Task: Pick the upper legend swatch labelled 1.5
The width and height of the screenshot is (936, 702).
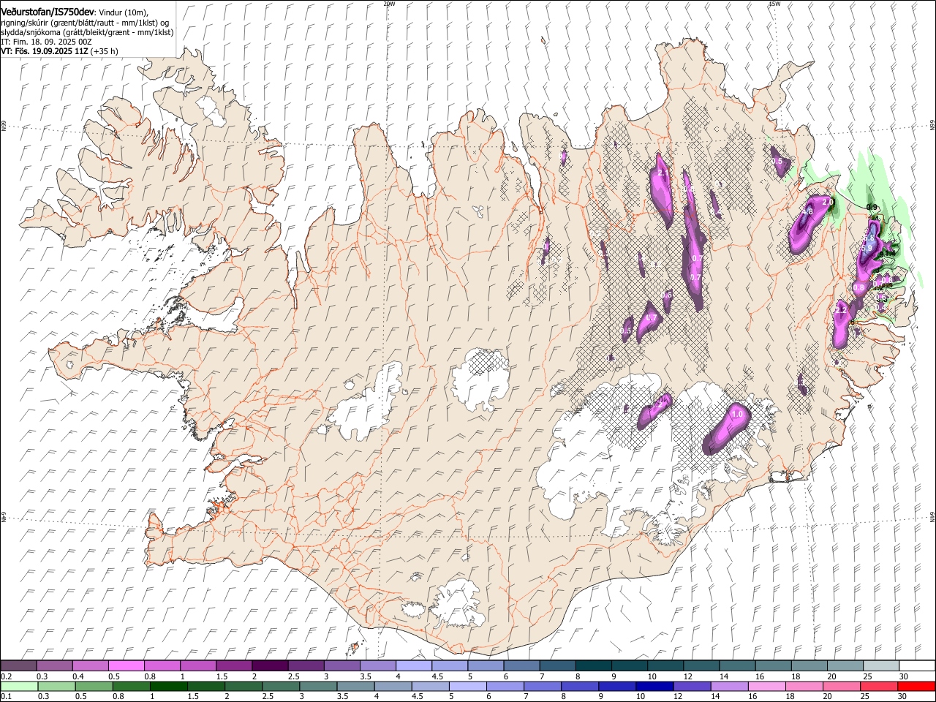Action: coord(233,665)
